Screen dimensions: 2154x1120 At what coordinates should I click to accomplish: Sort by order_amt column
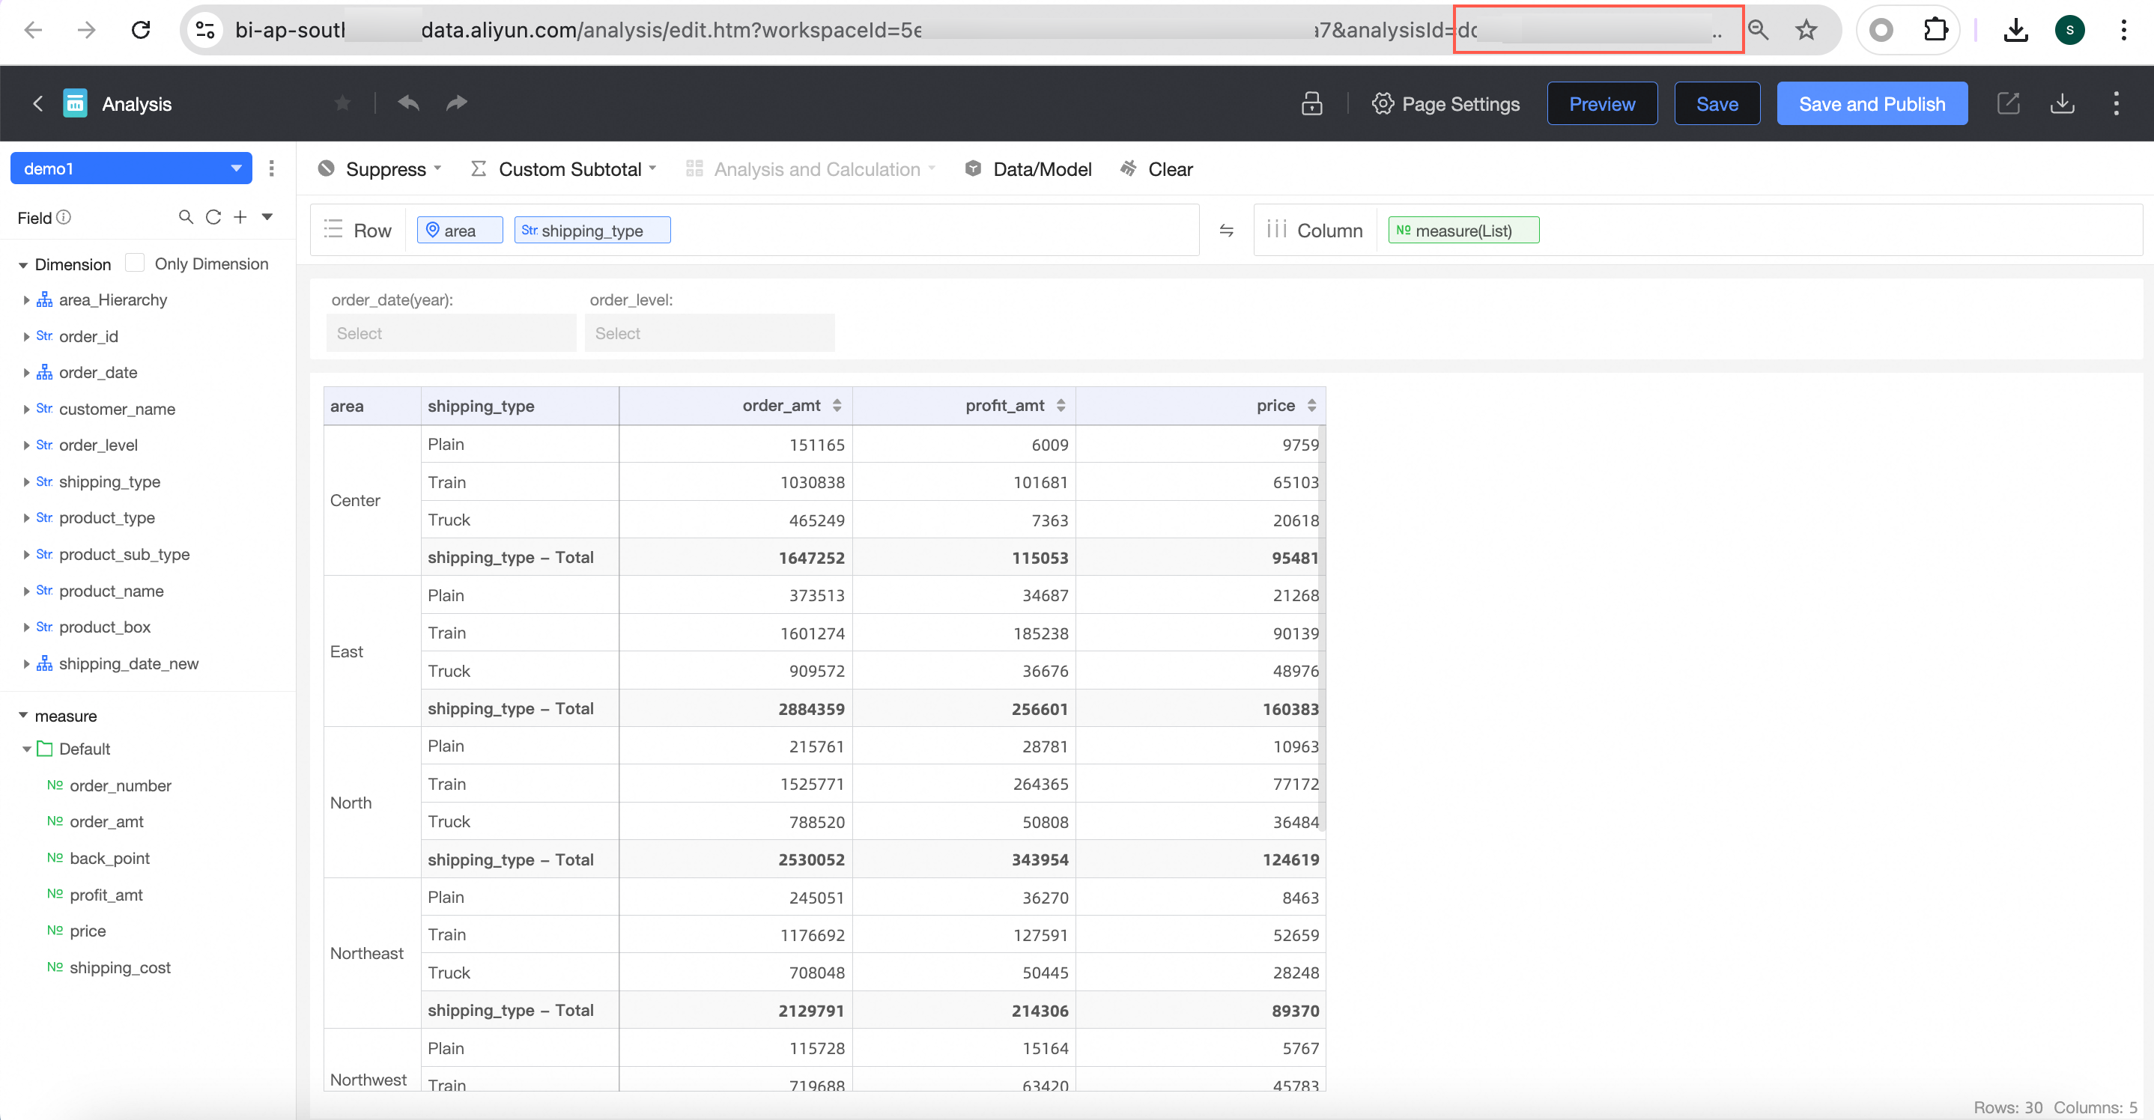(836, 407)
